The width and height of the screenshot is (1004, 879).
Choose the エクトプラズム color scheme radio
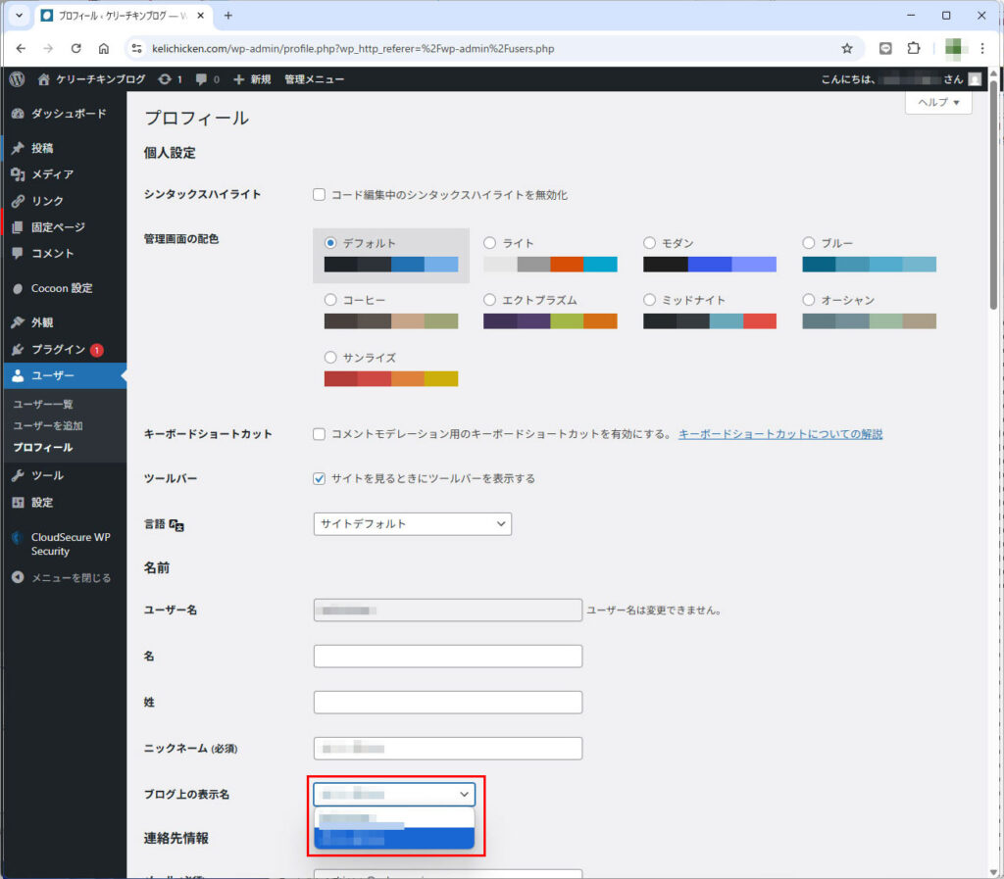pos(490,300)
